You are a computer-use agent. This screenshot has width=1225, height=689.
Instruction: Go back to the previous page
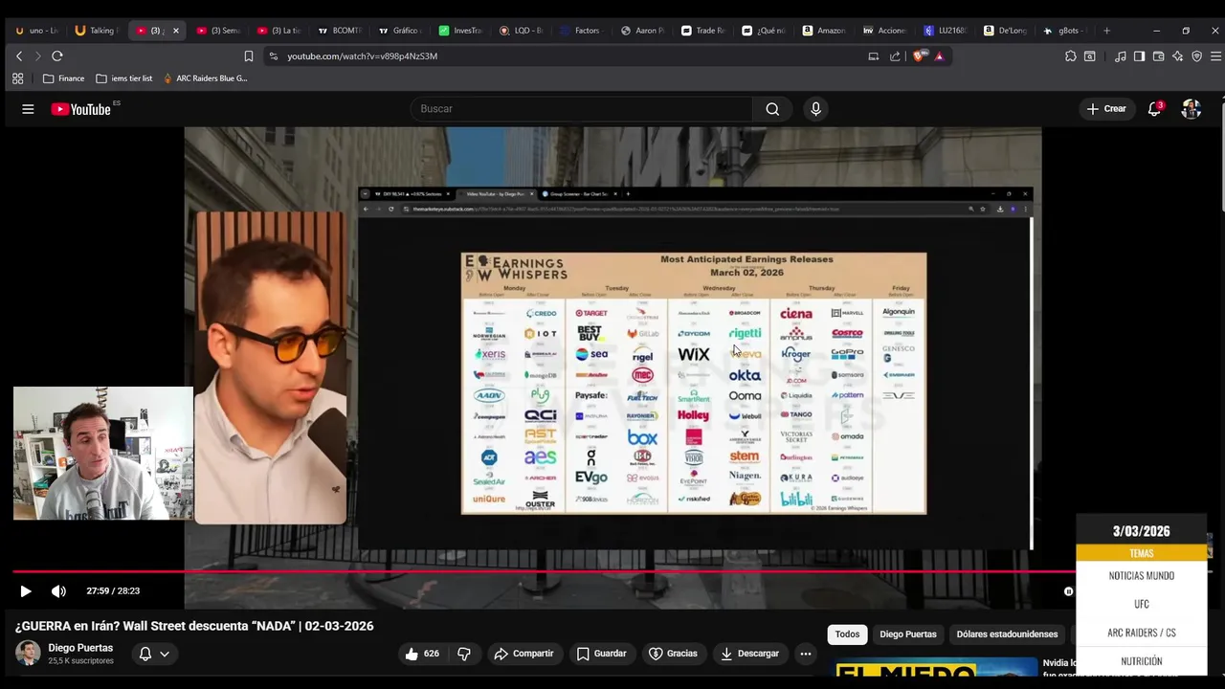pyautogui.click(x=18, y=56)
